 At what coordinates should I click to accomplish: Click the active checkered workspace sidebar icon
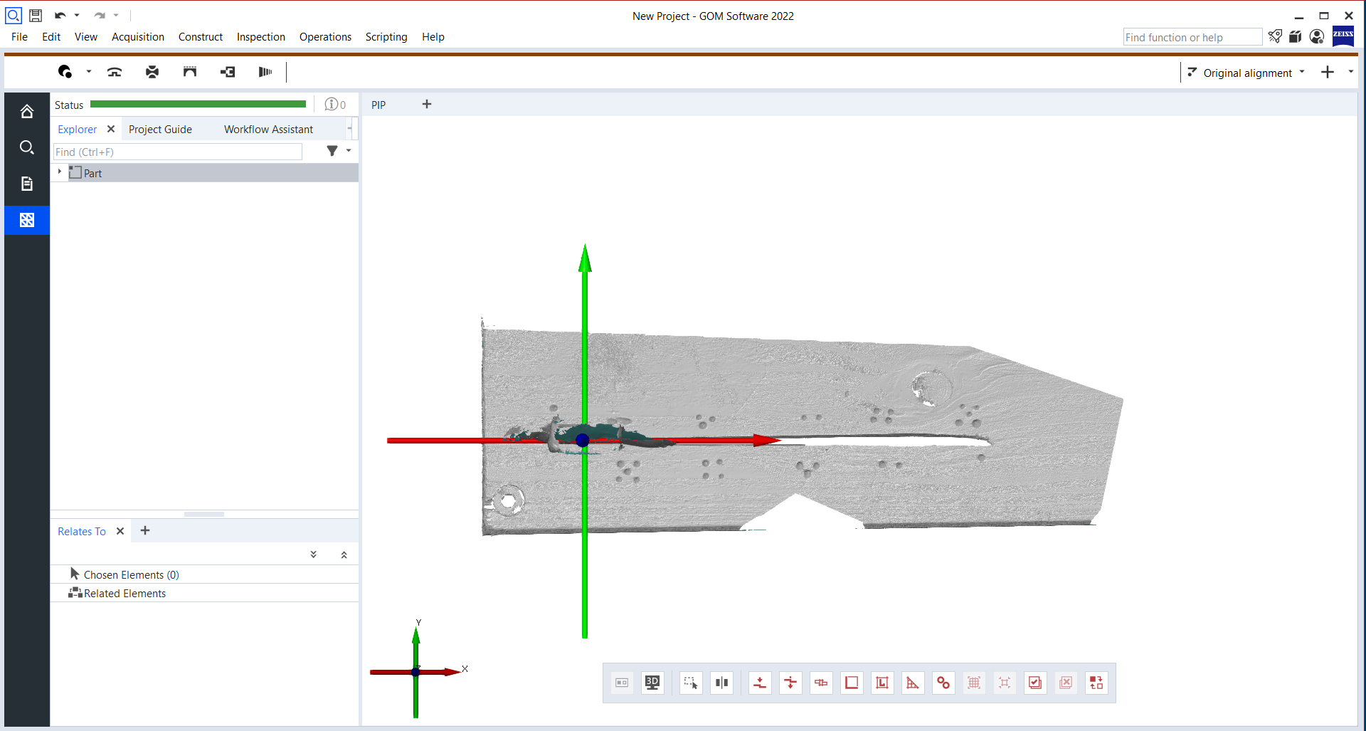tap(27, 220)
